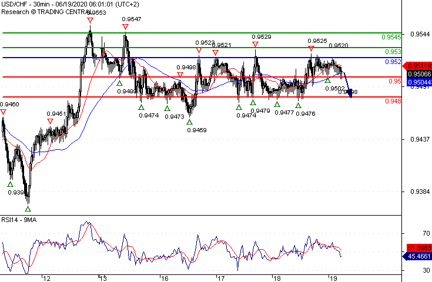Click the green triangle marker above the 0.9476 label
Viewport: 432px width, 282px height.
coord(299,105)
